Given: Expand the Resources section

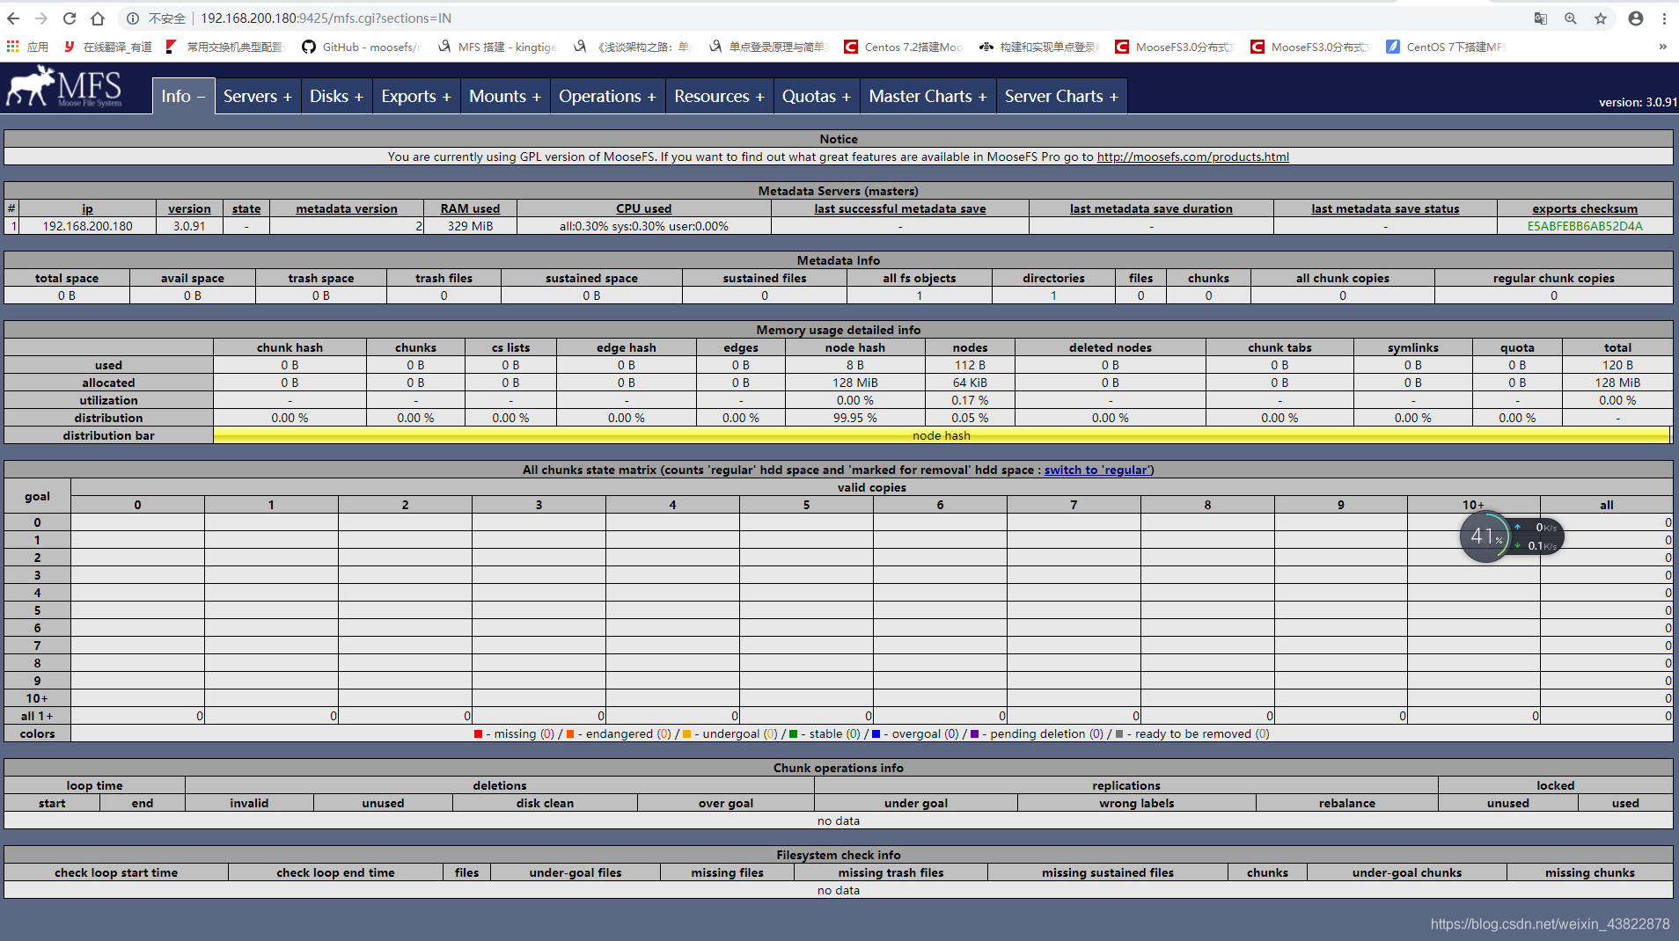Looking at the screenshot, I should tap(719, 96).
